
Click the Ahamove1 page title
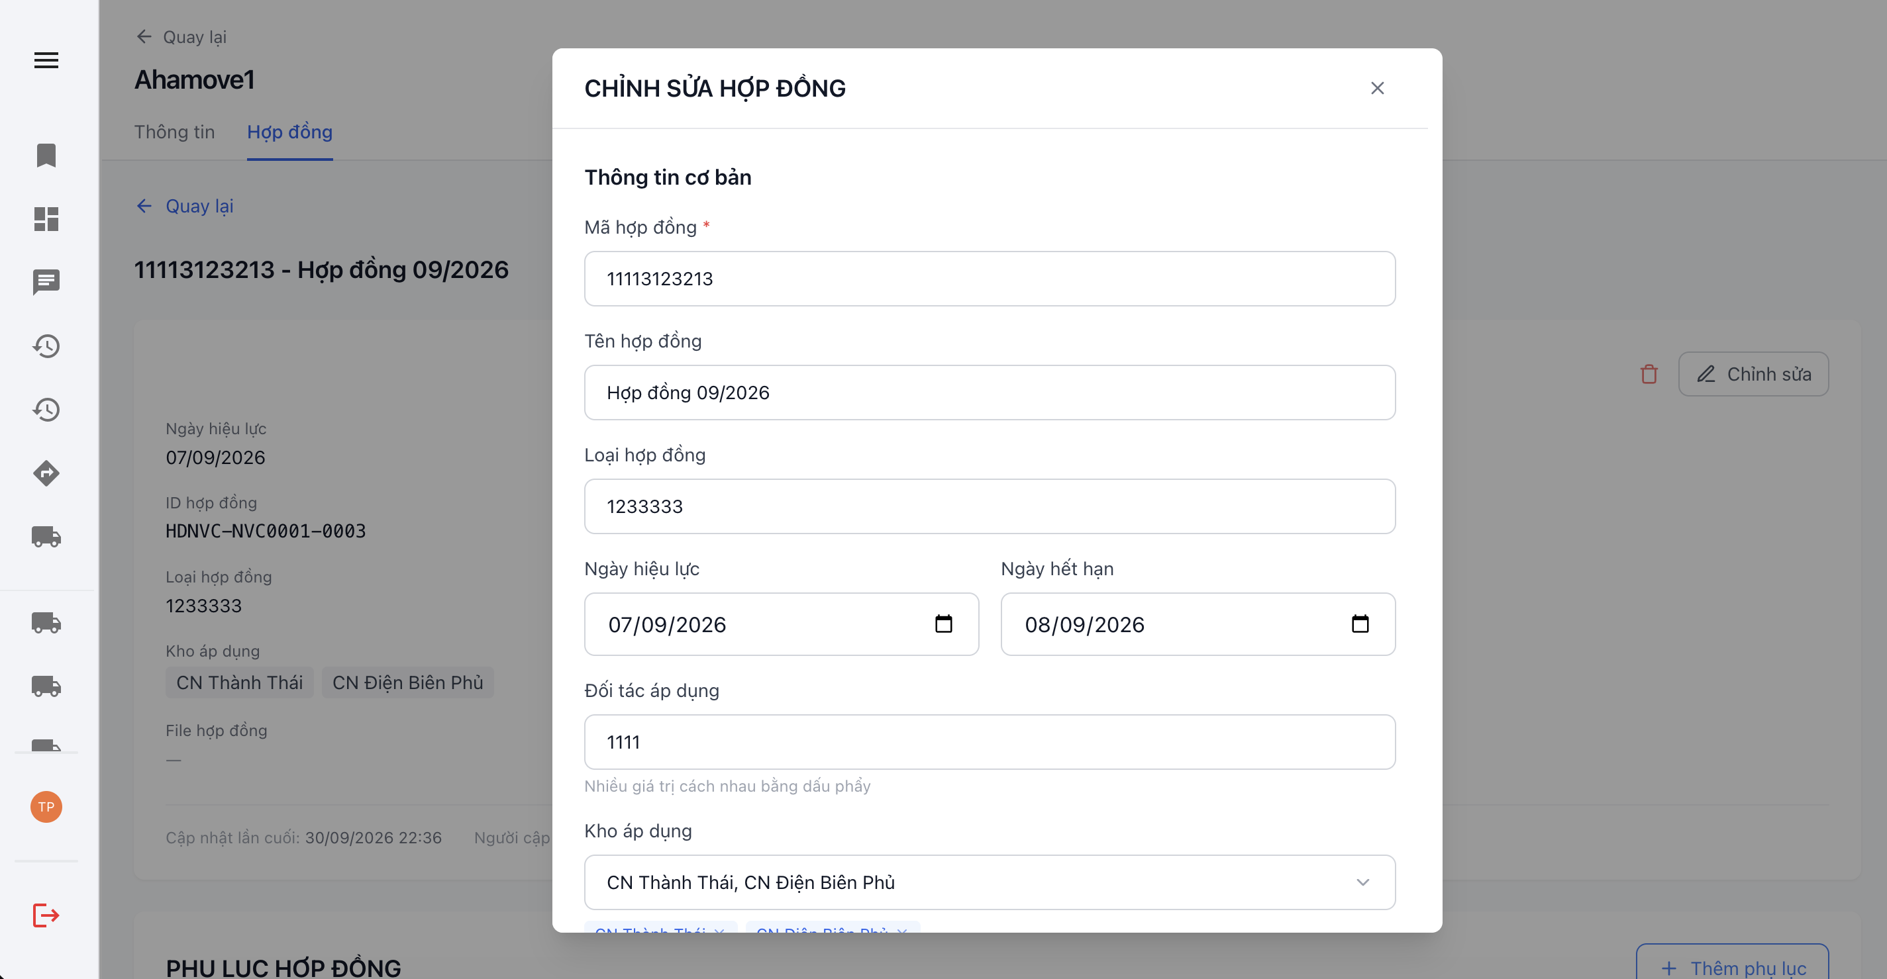click(195, 79)
